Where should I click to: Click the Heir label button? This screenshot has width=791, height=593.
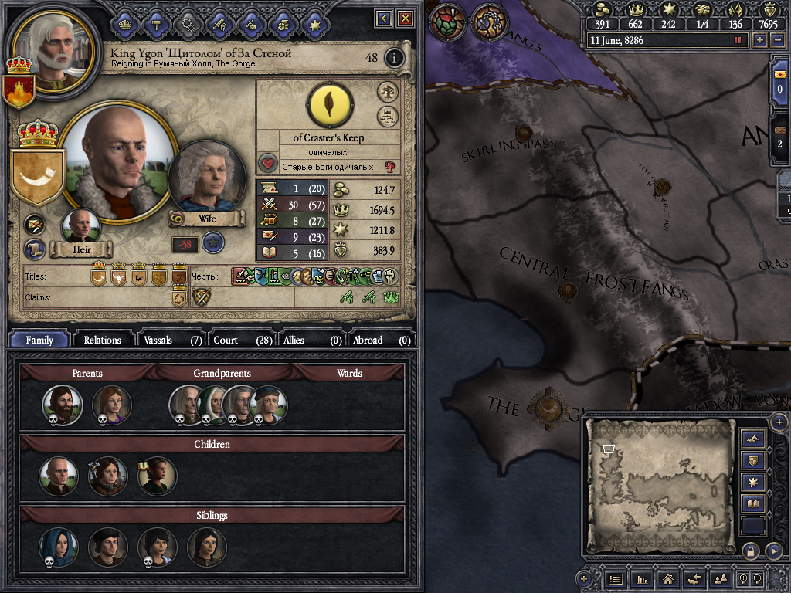coord(82,249)
